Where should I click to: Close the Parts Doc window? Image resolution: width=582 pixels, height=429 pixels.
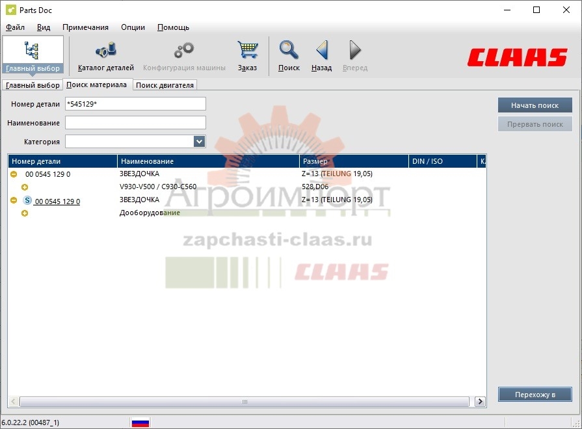[566, 10]
